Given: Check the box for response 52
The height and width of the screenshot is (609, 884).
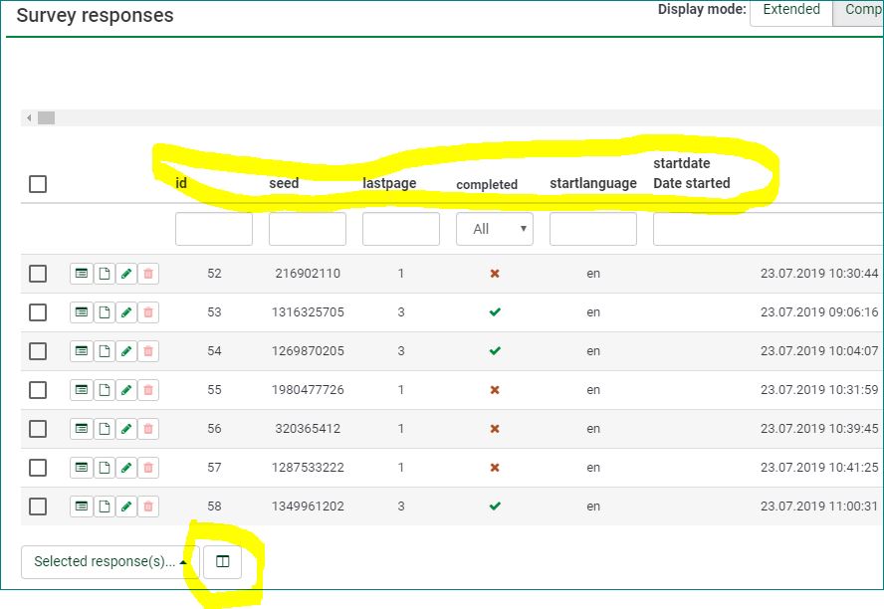Looking at the screenshot, I should pyautogui.click(x=38, y=274).
